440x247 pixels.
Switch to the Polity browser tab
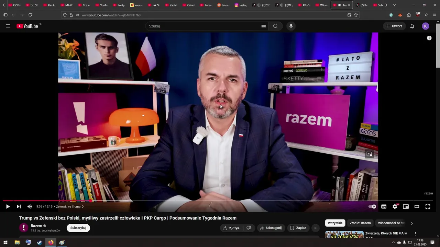click(119, 5)
